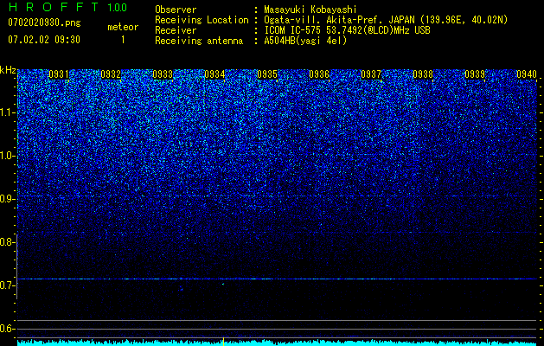Click the Observer field label
The height and width of the screenshot is (346, 544).
pos(176,10)
